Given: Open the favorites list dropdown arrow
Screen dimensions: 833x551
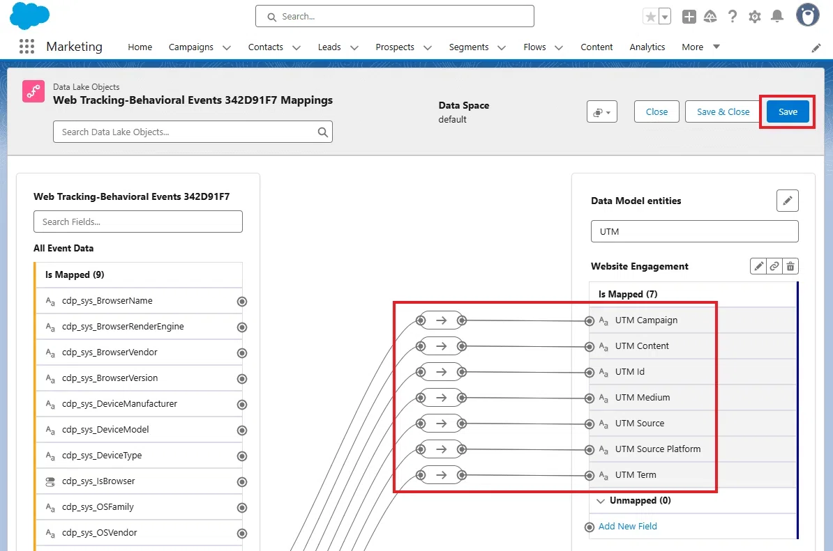Looking at the screenshot, I should [665, 17].
